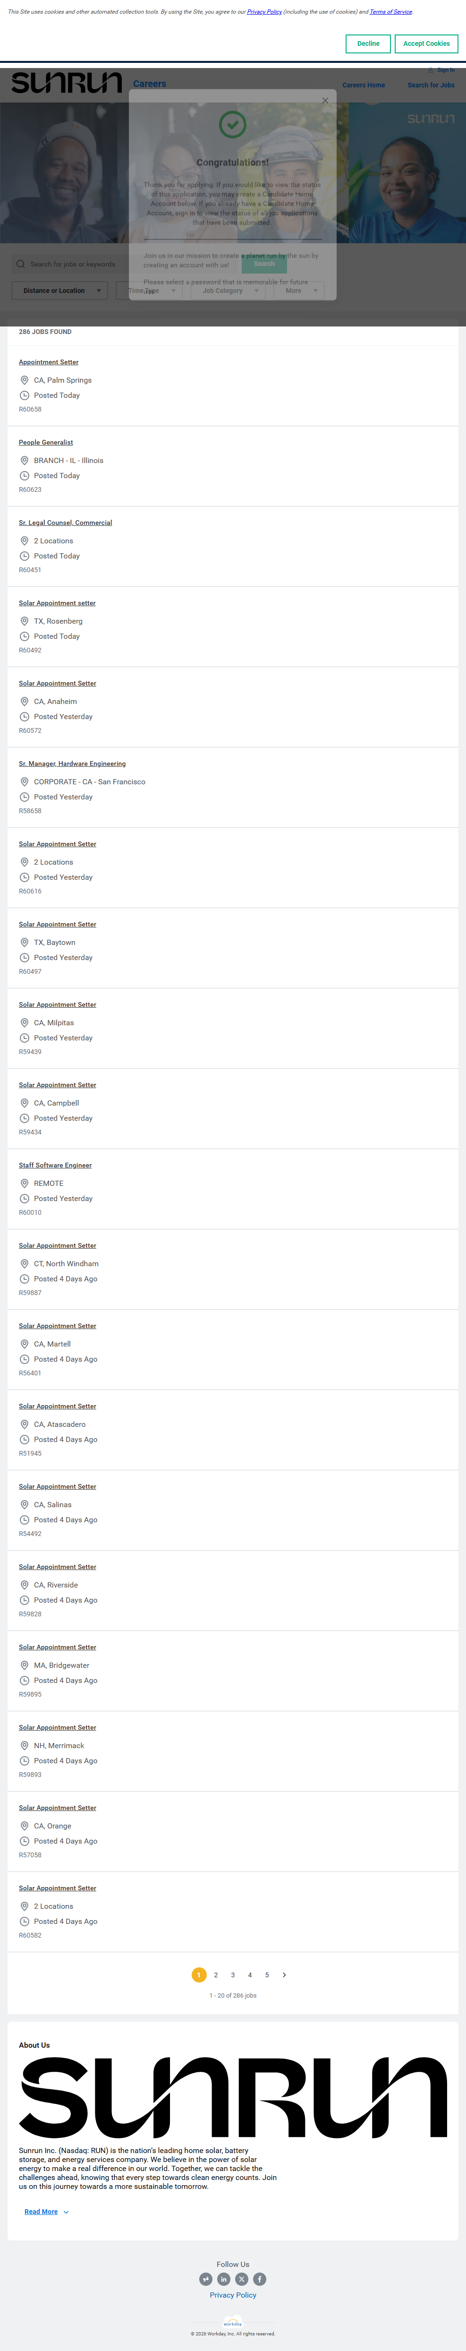Image resolution: width=466 pixels, height=2351 pixels.
Task: Expand the More filters dropdown
Action: (x=299, y=290)
